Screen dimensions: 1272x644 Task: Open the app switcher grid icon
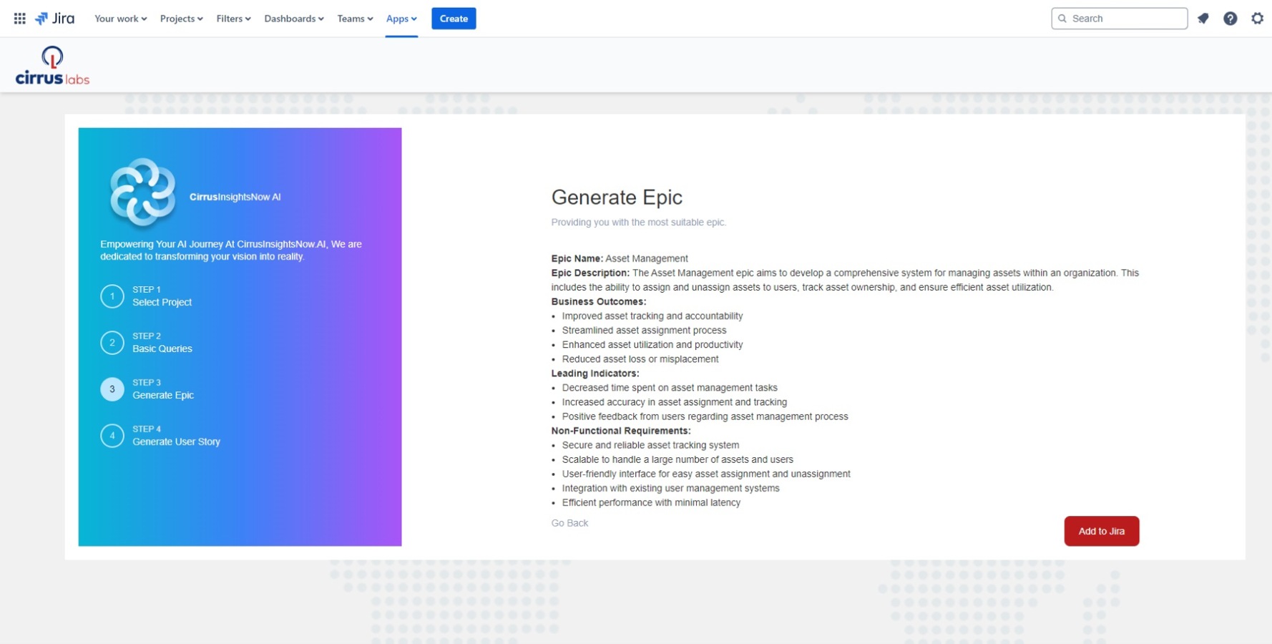20,19
